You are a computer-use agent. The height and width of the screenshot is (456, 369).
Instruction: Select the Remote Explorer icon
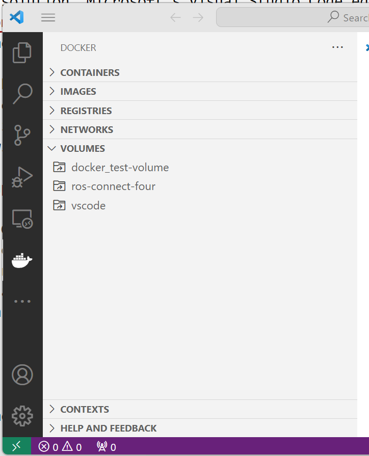22,218
